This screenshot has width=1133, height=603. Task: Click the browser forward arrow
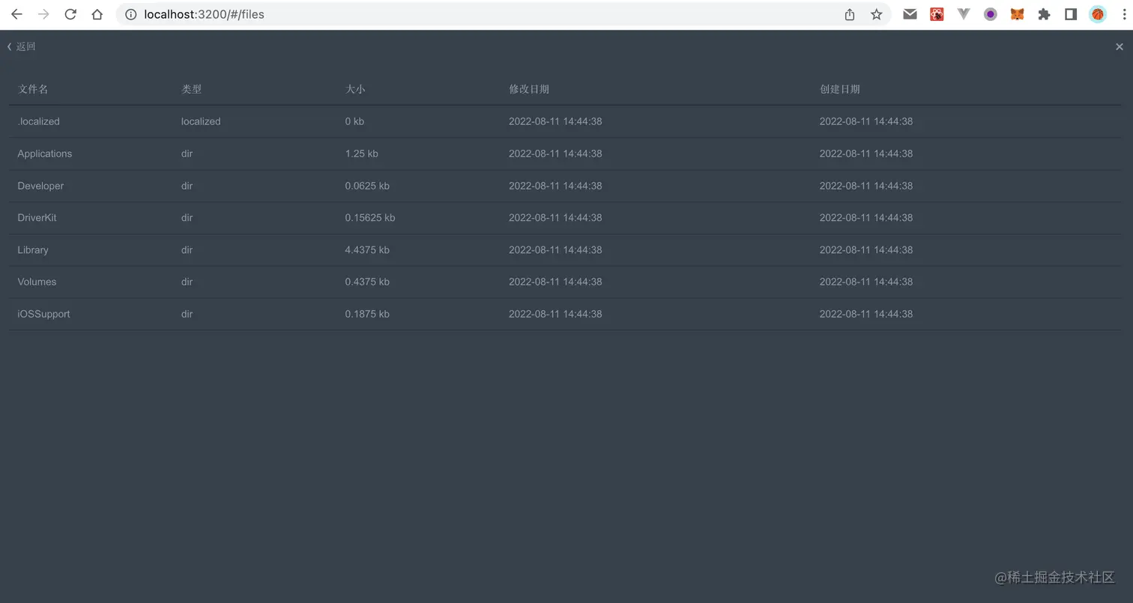(43, 14)
